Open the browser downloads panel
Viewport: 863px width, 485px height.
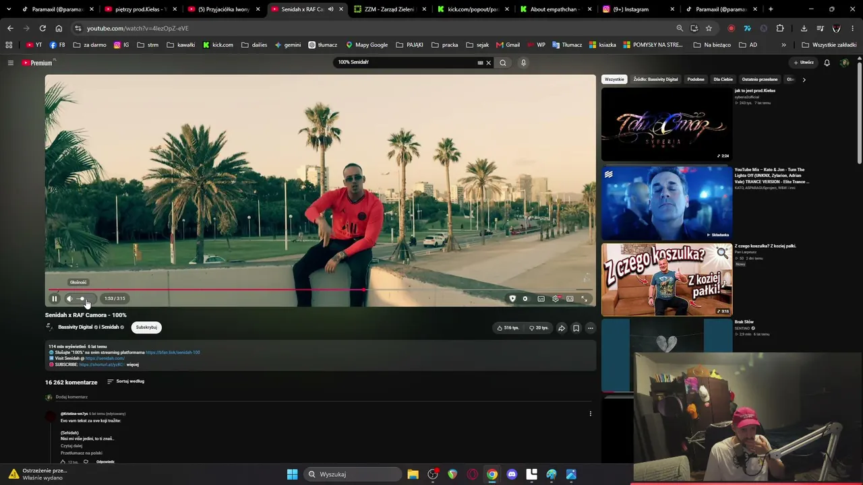[804, 28]
